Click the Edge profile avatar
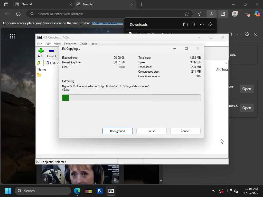Image resolution: width=263 pixels, height=197 pixels. [235, 14]
